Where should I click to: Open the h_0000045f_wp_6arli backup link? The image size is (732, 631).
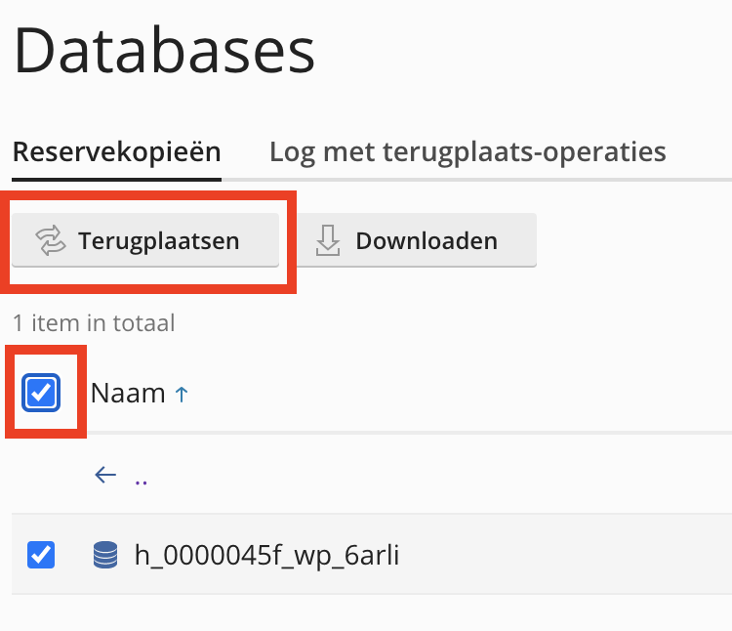266,556
